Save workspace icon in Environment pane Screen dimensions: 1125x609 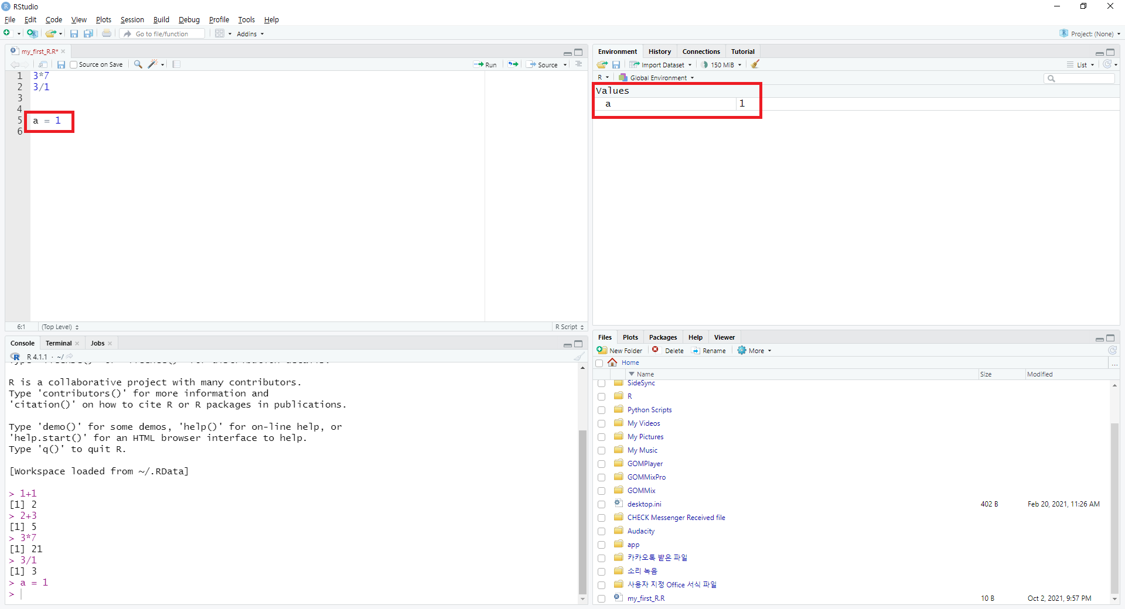click(x=616, y=64)
